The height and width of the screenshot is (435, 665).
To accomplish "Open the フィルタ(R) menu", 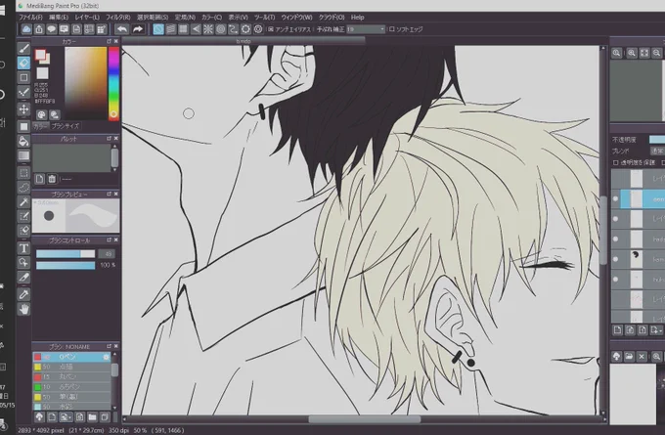I will coord(118,18).
